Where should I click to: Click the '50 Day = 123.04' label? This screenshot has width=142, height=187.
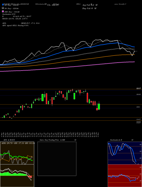point(12,8)
